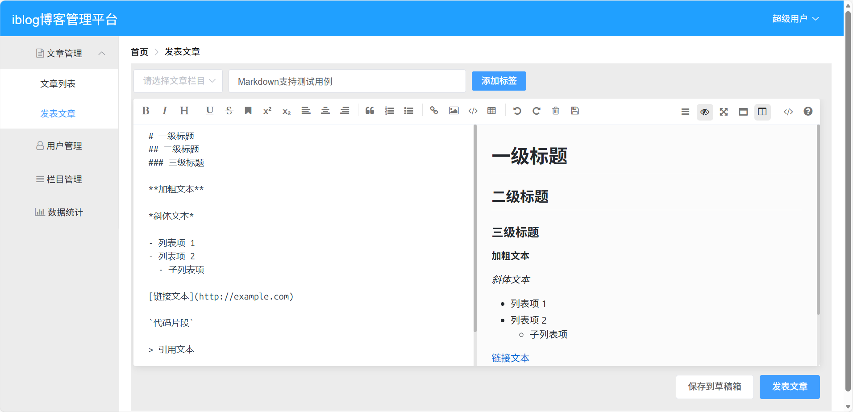
Task: Insert an image
Action: pos(454,111)
